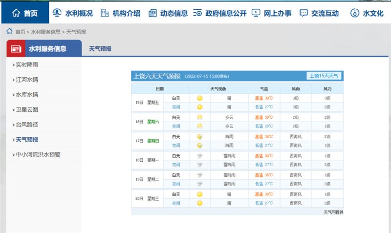
Task: Click the 星期日 label in 17日 row
Action: (x=153, y=141)
